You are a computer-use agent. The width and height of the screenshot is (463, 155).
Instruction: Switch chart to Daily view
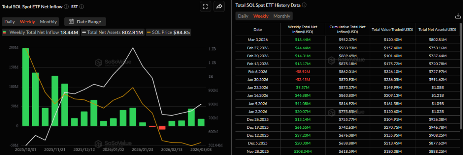coord(10,22)
